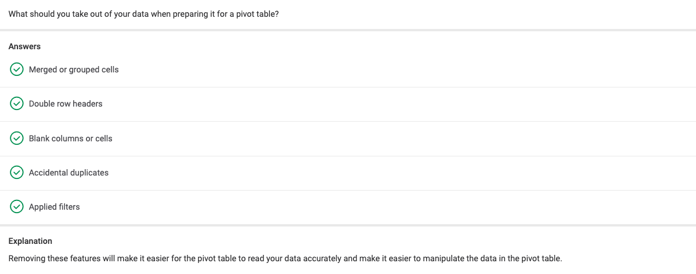Select the Accidental duplicates answer label
The height and width of the screenshot is (274, 696).
[69, 172]
